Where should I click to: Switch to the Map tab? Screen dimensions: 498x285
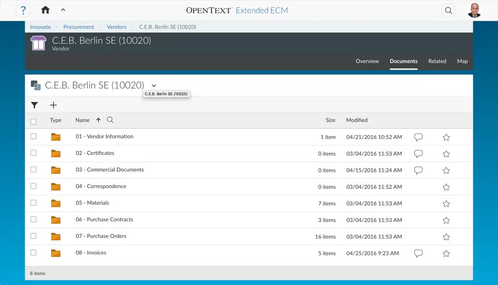[x=462, y=61]
